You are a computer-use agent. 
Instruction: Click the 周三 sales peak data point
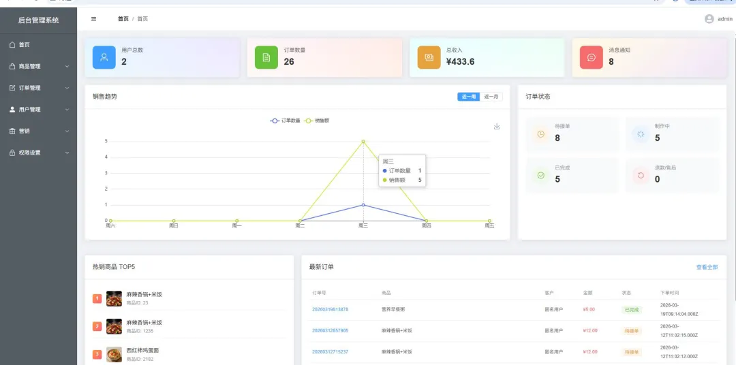tap(363, 141)
